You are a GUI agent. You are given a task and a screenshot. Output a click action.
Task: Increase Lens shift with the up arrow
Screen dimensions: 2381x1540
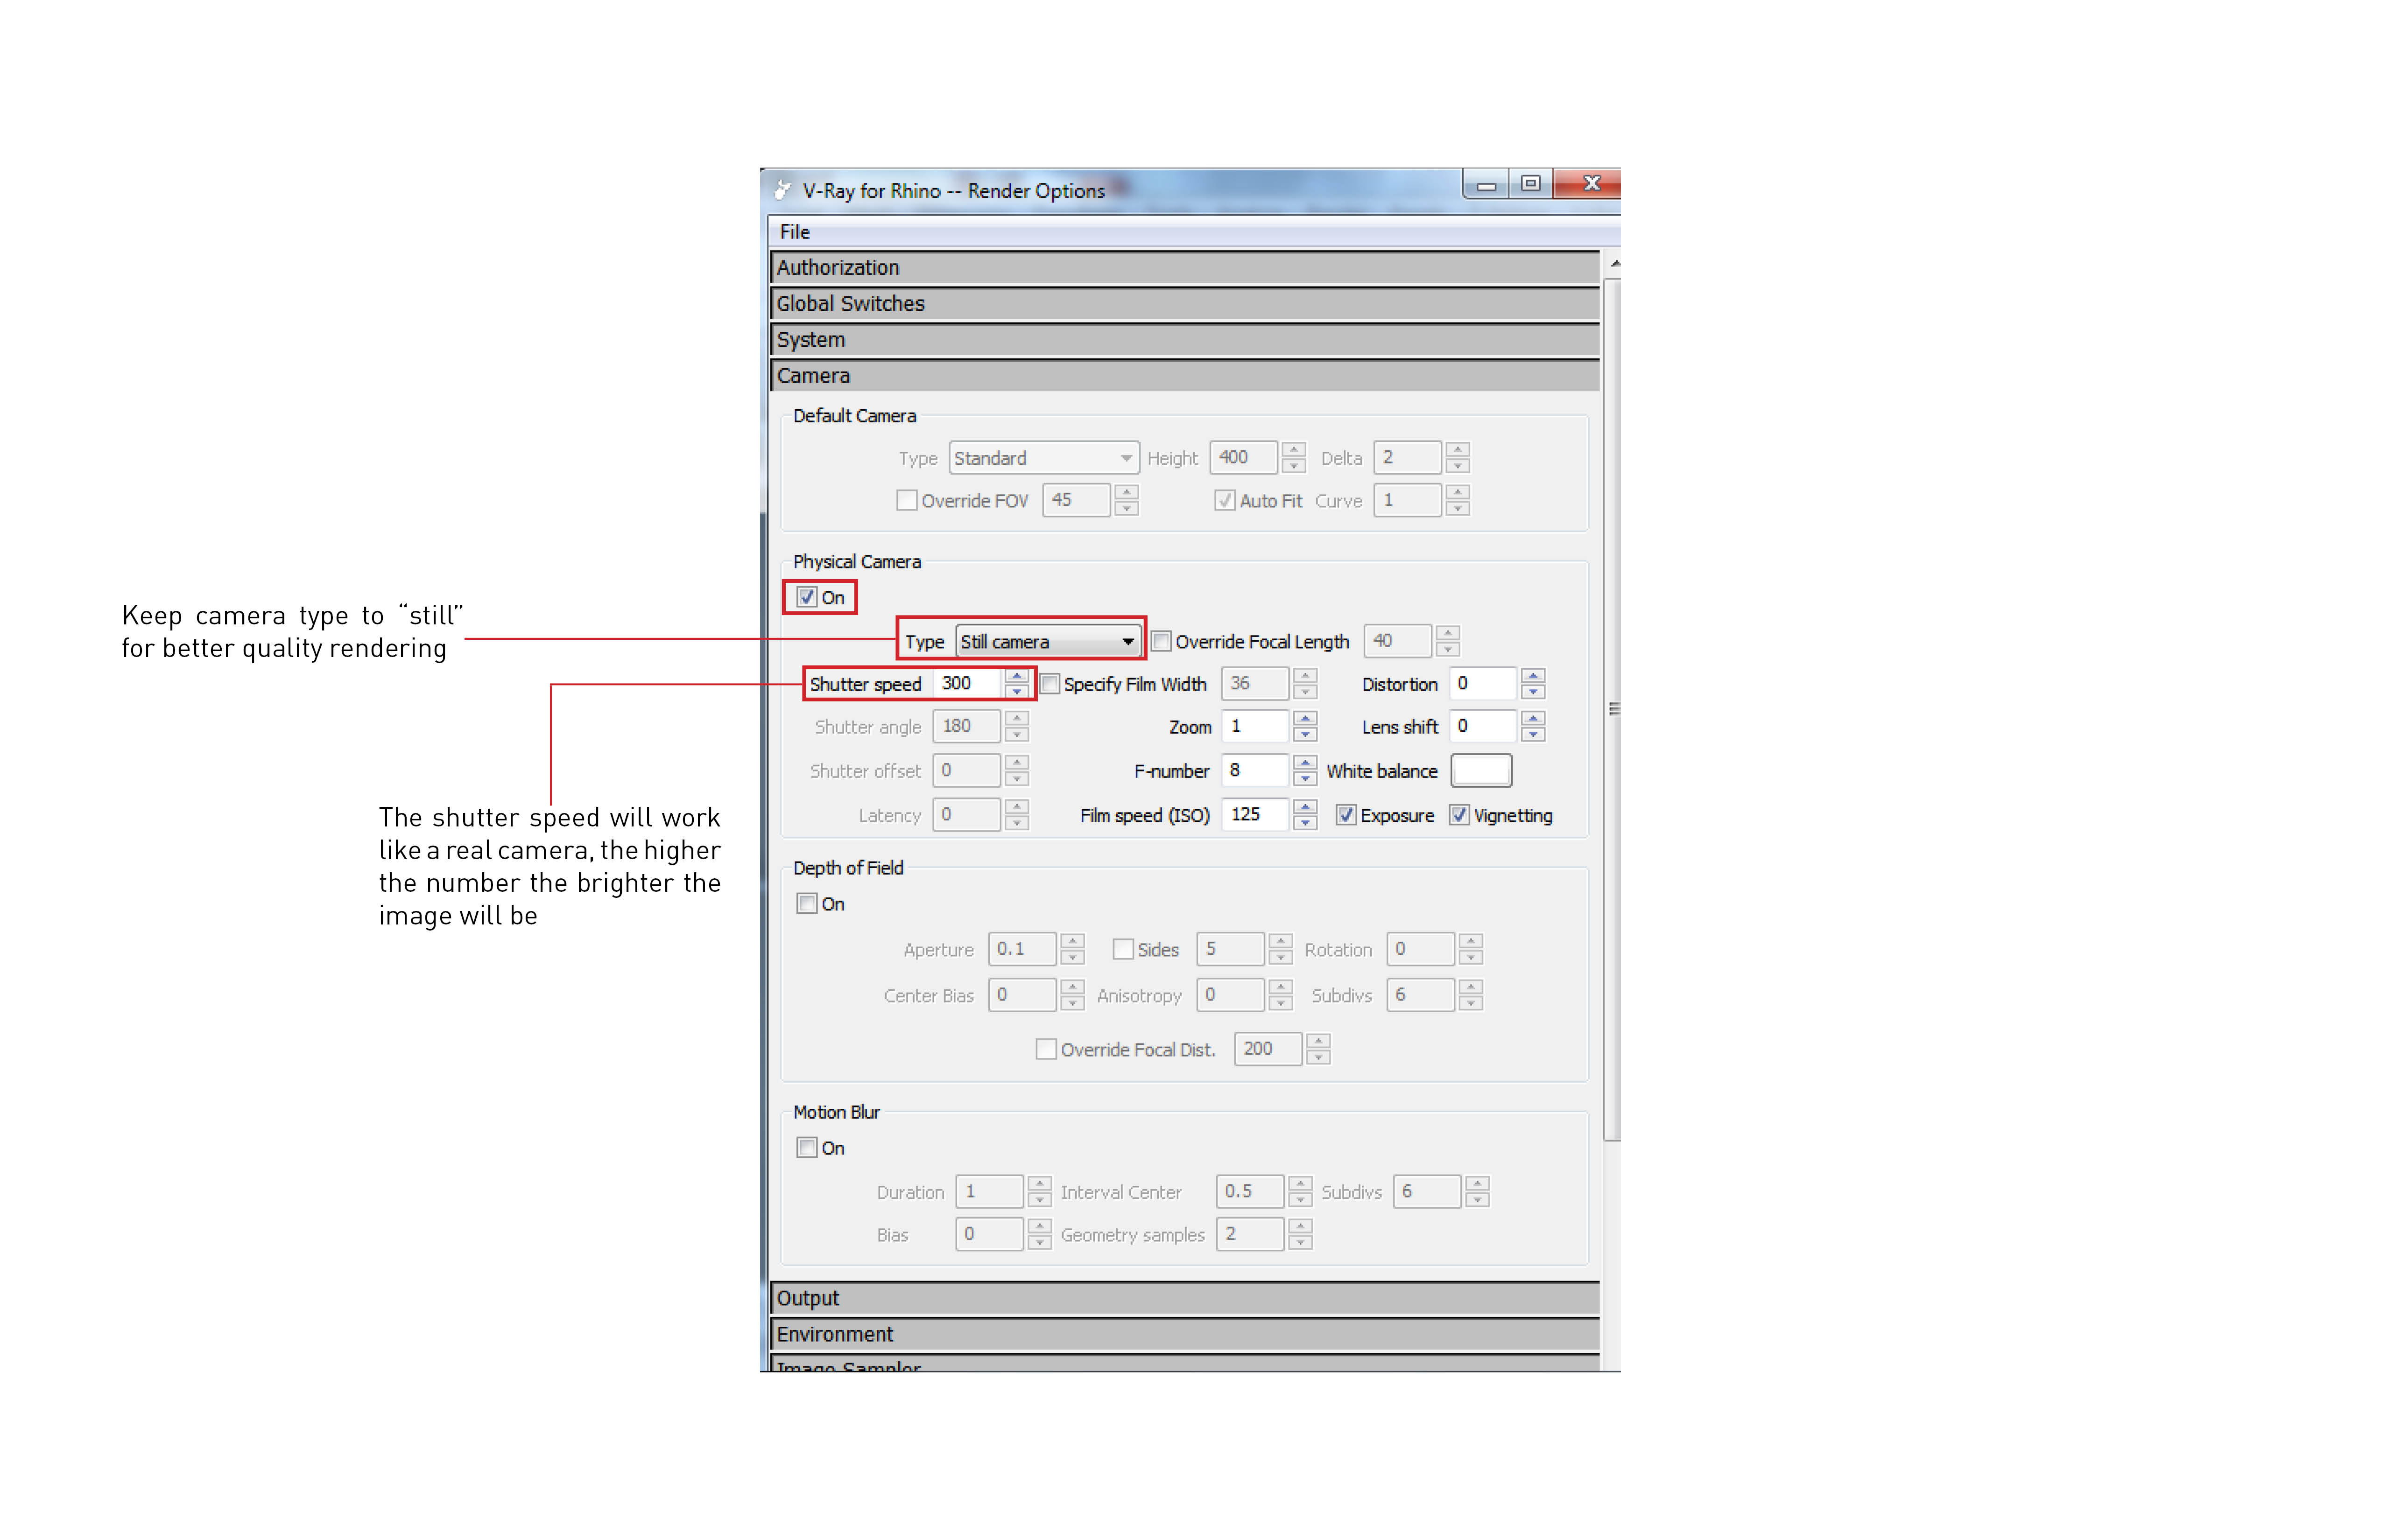tap(1533, 719)
